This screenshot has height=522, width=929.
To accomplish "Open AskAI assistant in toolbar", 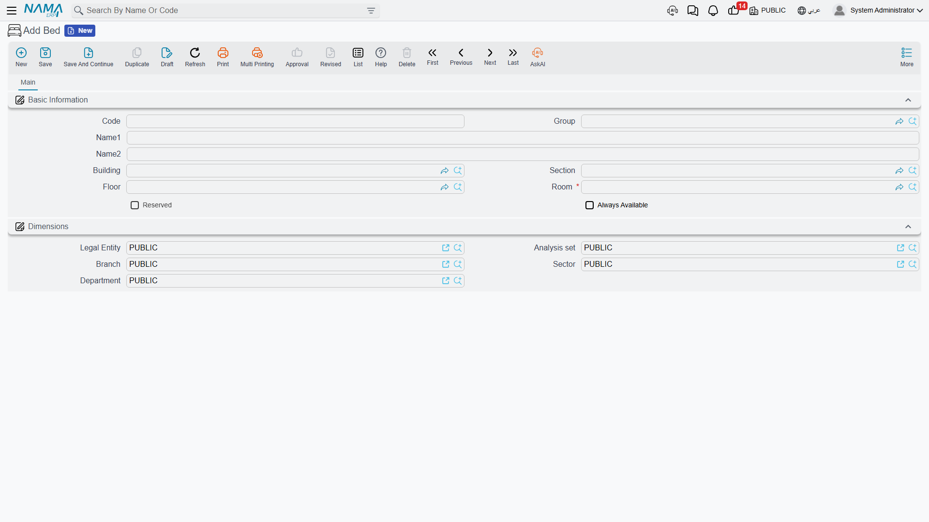I will tap(538, 57).
